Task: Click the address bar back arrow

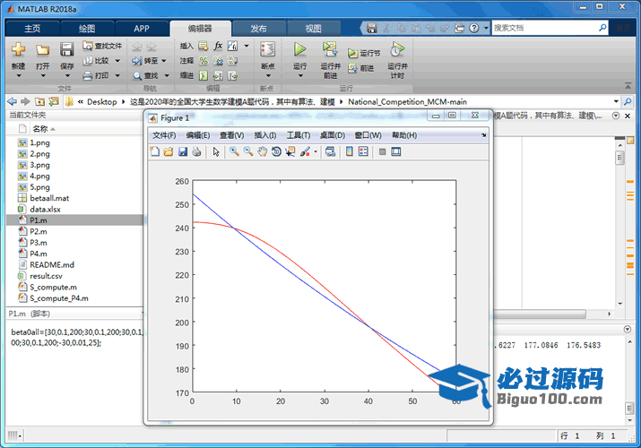Action: point(13,101)
